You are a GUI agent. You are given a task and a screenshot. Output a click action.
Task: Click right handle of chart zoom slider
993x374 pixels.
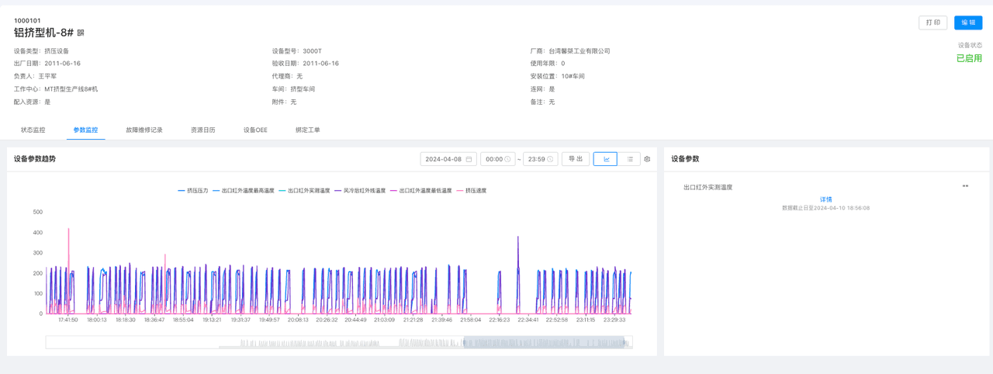(625, 342)
